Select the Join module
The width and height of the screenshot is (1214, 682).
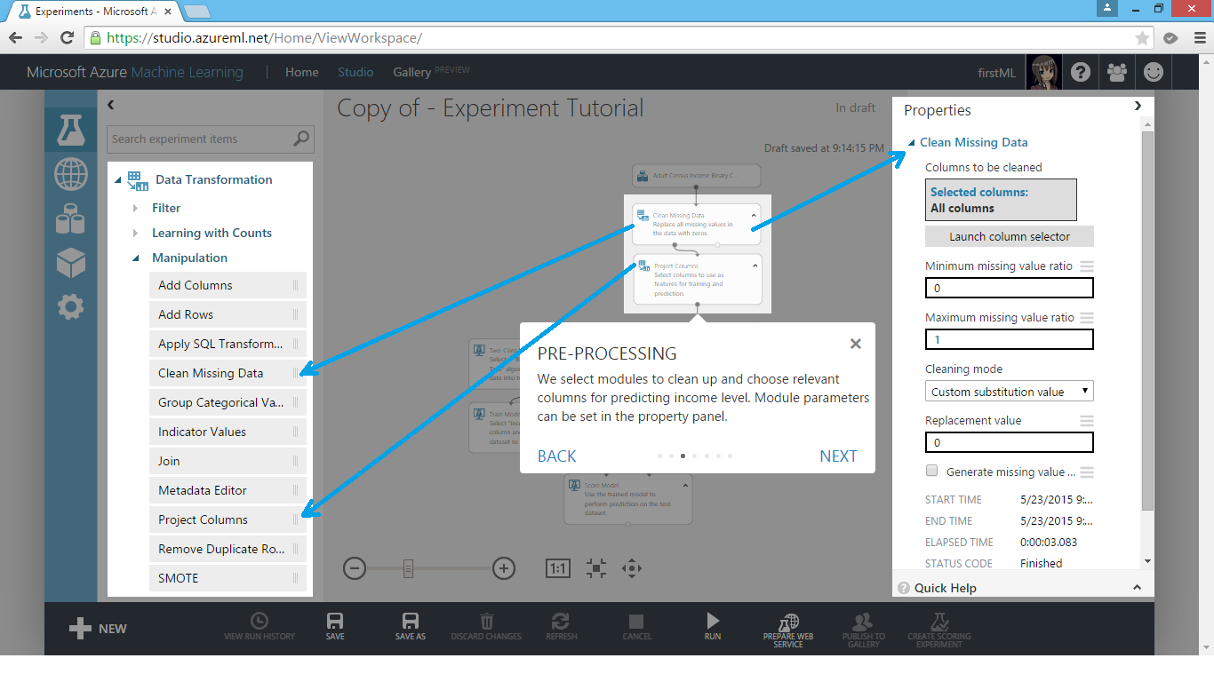coord(228,461)
